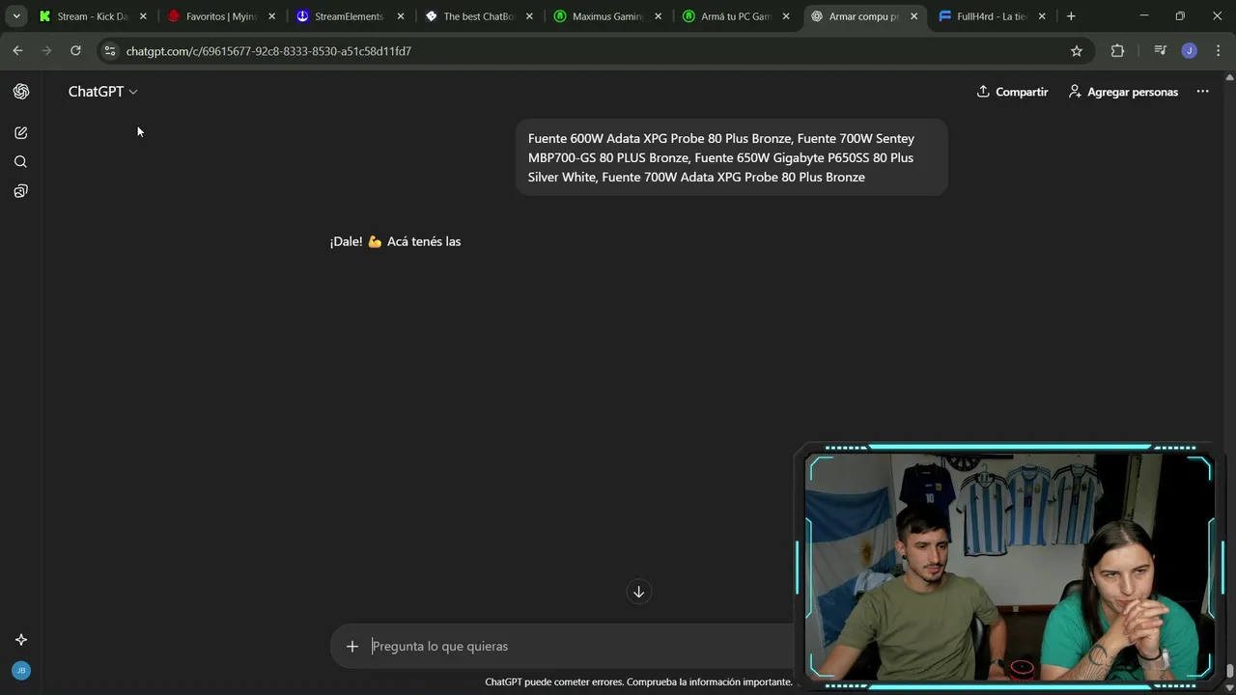The image size is (1236, 695).
Task: Jump to bottom with down arrow button
Action: (638, 592)
